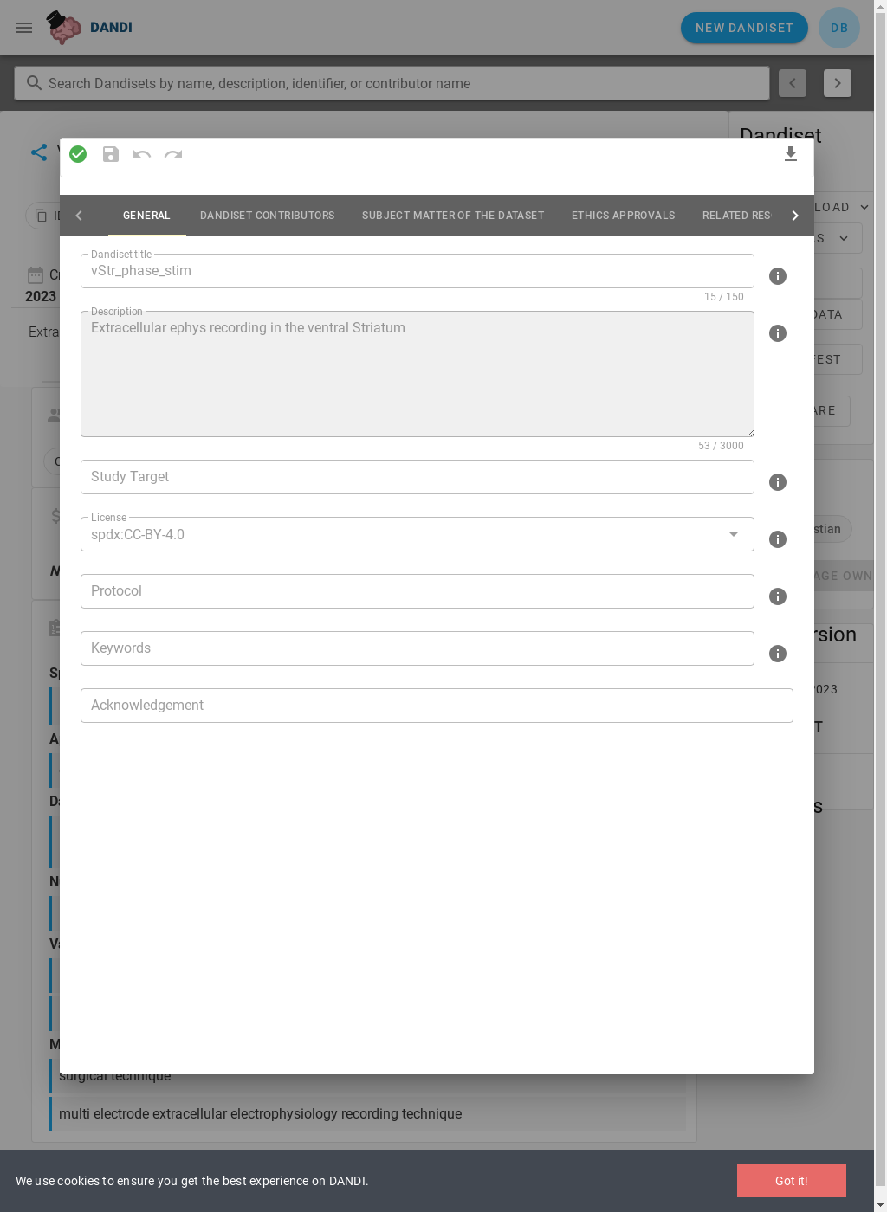Undo the last metadata change

point(142,154)
